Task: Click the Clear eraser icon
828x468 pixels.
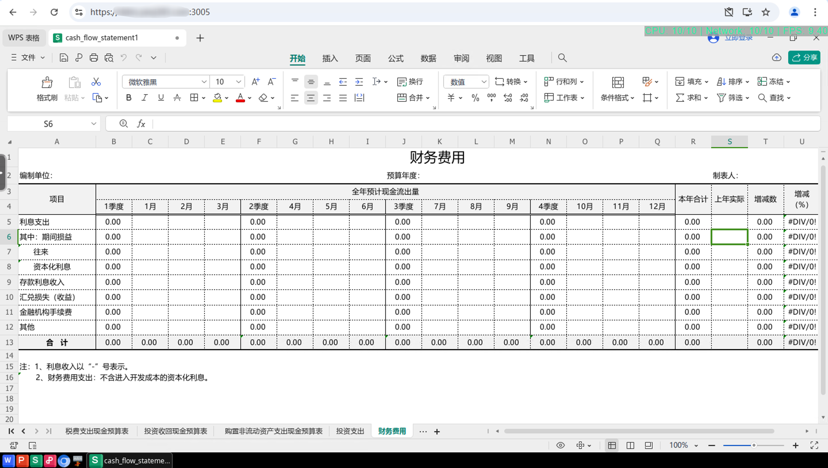Action: [x=263, y=98]
